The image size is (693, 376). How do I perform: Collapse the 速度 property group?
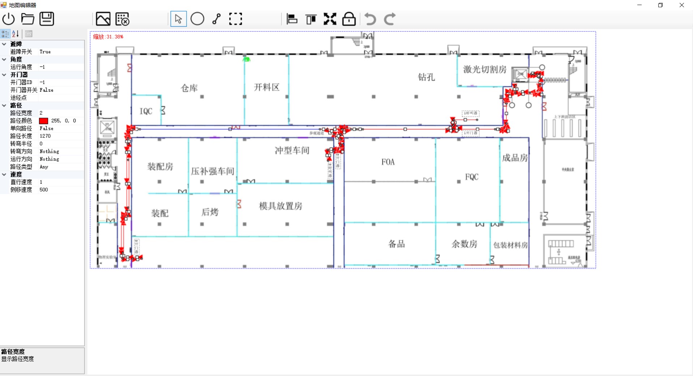click(4, 174)
